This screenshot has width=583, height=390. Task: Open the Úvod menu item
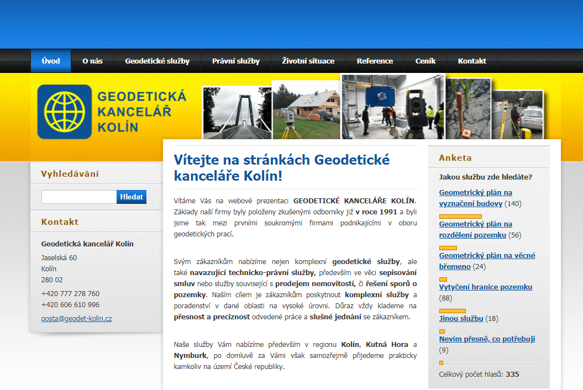point(51,61)
